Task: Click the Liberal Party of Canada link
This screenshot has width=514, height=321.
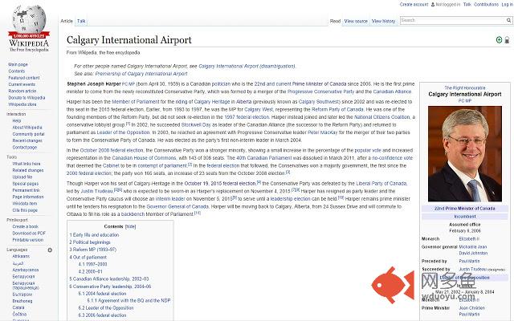Action: click(x=381, y=184)
